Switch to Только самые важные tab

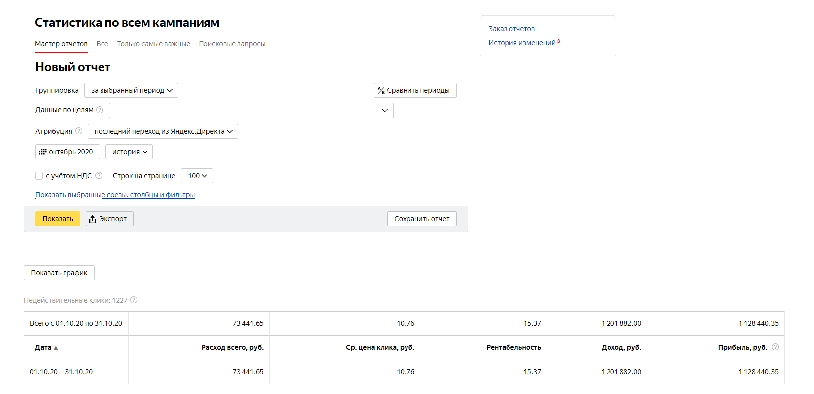tap(153, 44)
